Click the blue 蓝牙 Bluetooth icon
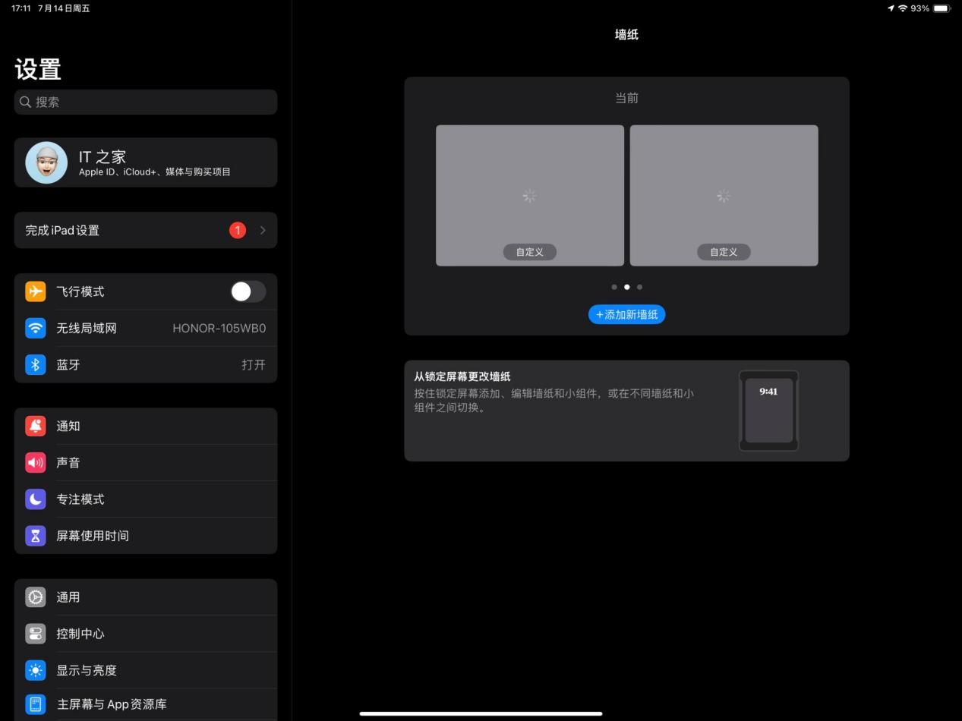Image resolution: width=962 pixels, height=721 pixels. pos(35,365)
